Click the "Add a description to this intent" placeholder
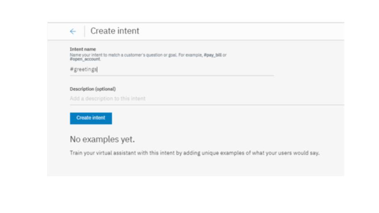The height and width of the screenshot is (213, 379). pos(108,99)
